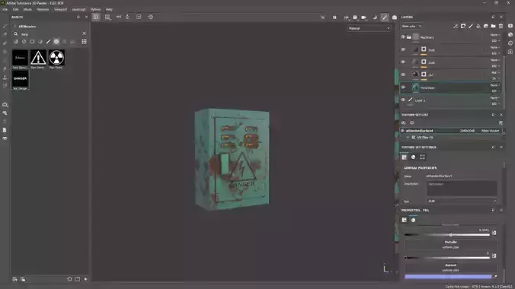Expand the UV Tiles row
The width and height of the screenshot is (515, 289).
coord(408,138)
